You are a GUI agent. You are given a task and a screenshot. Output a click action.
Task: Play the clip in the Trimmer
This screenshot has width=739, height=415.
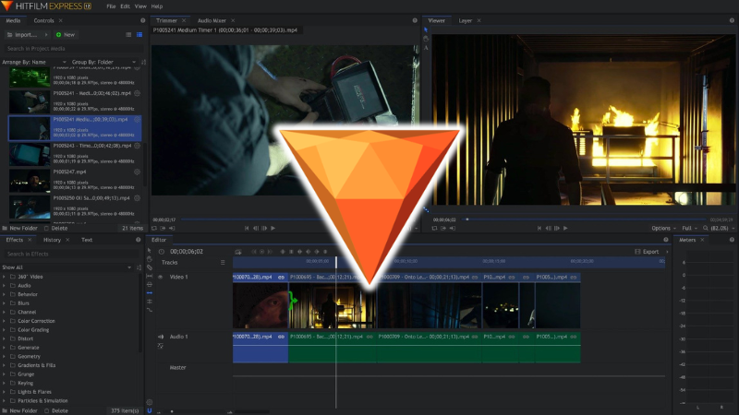coord(273,228)
